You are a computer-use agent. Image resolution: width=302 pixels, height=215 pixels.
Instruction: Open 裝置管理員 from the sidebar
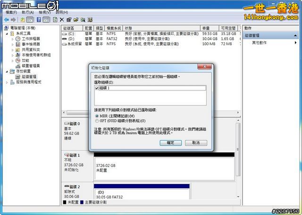click(x=31, y=66)
